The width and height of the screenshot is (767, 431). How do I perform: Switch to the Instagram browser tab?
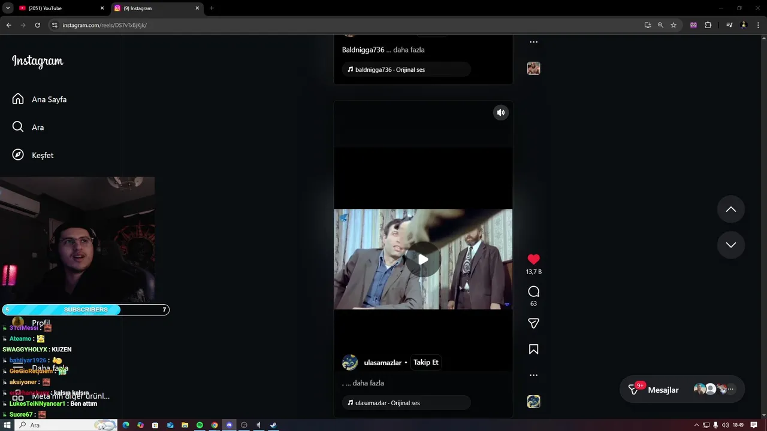pyautogui.click(x=156, y=8)
